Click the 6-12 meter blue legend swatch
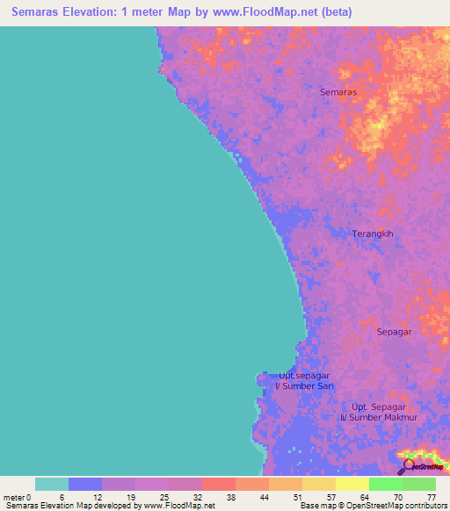The height and width of the screenshot is (511, 450). click(x=85, y=485)
